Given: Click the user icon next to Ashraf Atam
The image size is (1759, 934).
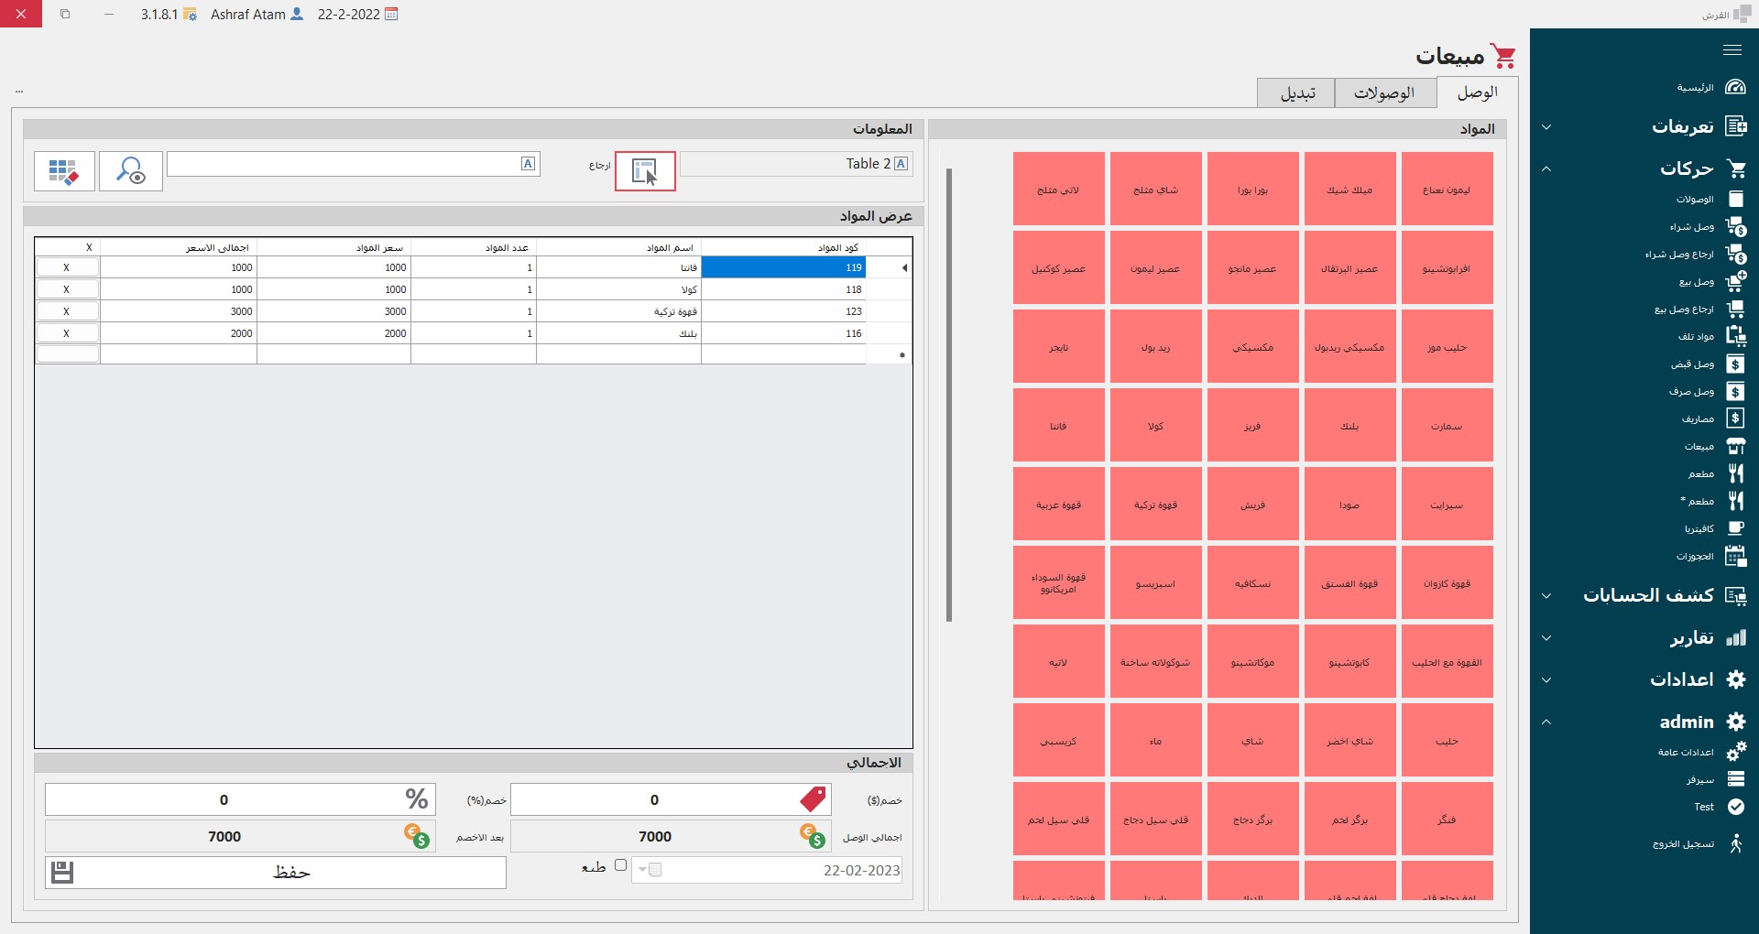Looking at the screenshot, I should pyautogui.click(x=297, y=15).
